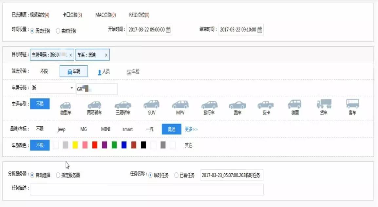Viewport: 378px width, 207px height.
Task: Switch filter category to 人员 (person)
Action: point(104,72)
